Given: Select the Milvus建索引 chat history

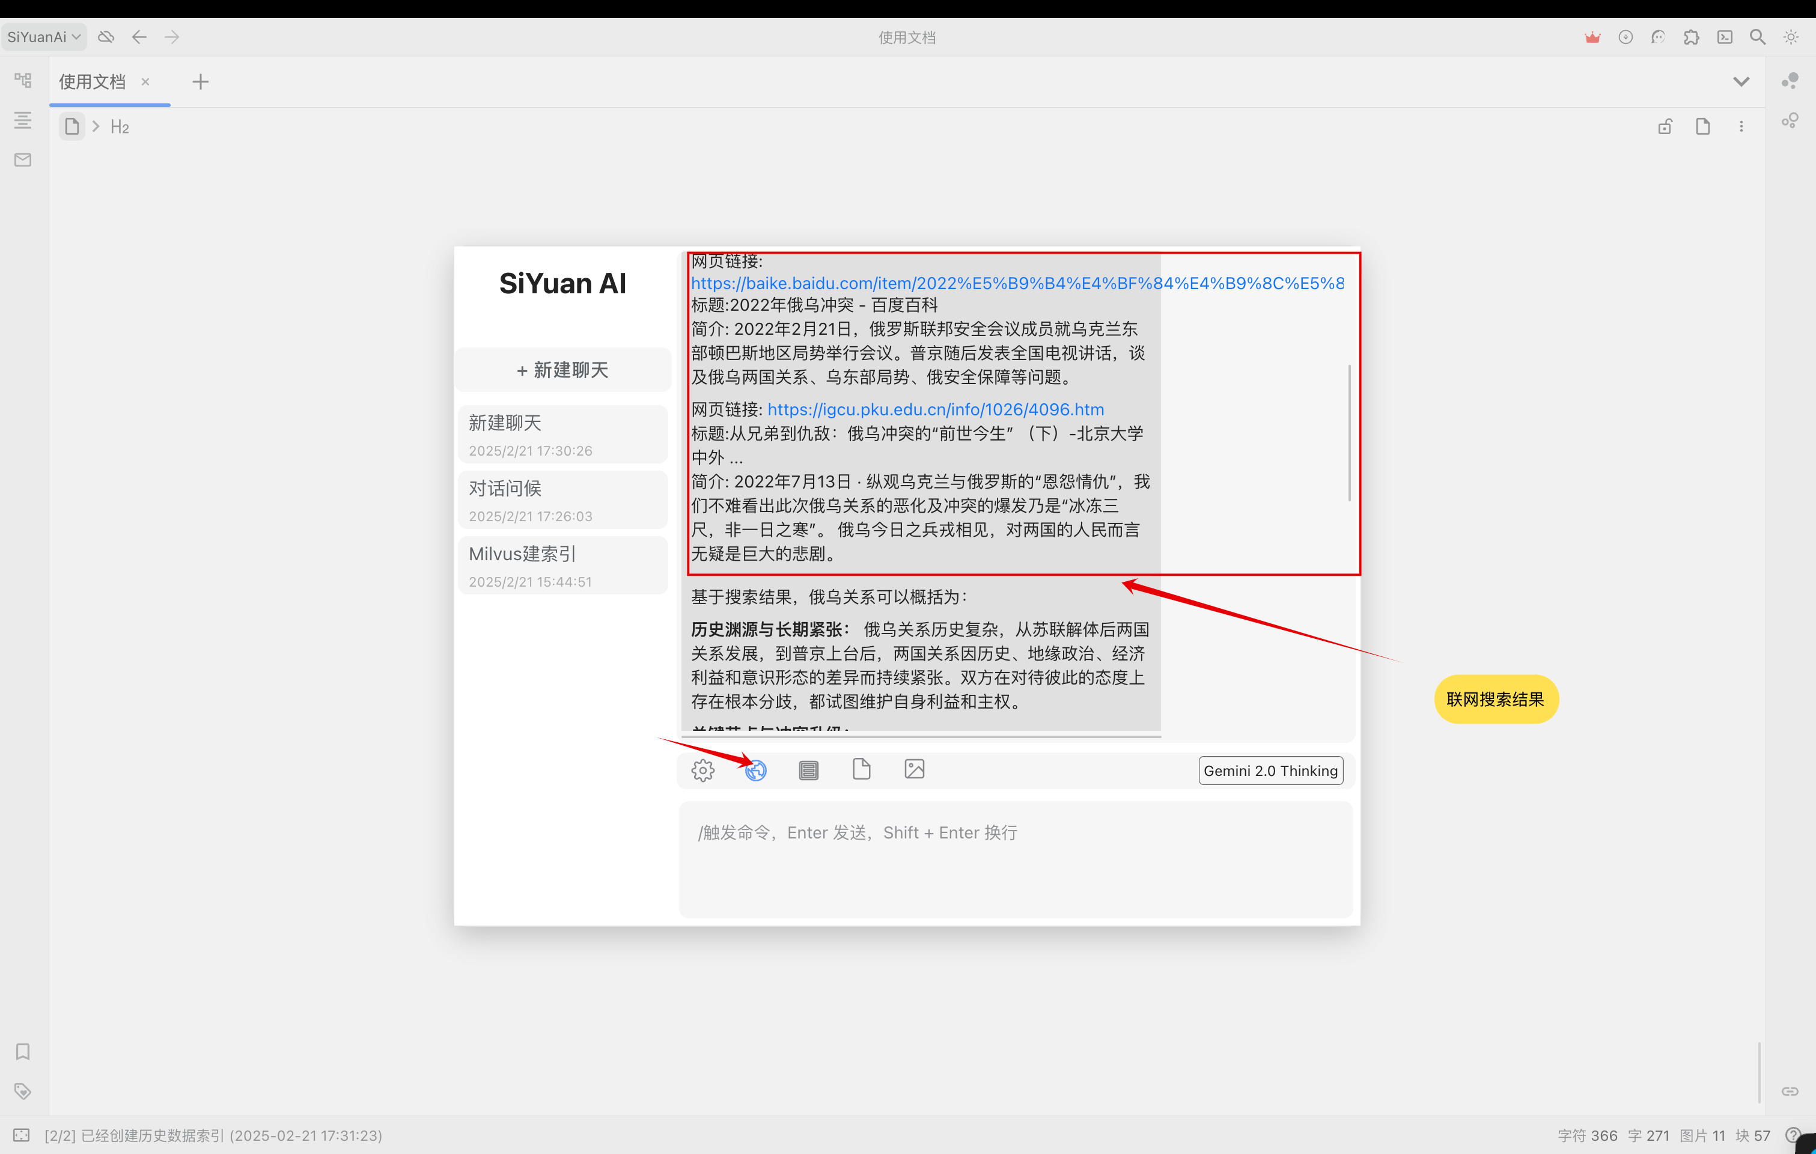Looking at the screenshot, I should 562,565.
